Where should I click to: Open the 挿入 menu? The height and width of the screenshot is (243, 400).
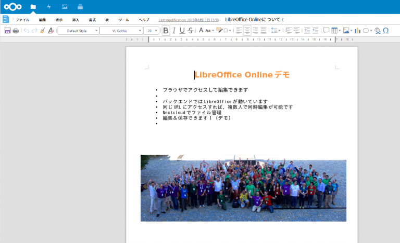click(76, 20)
